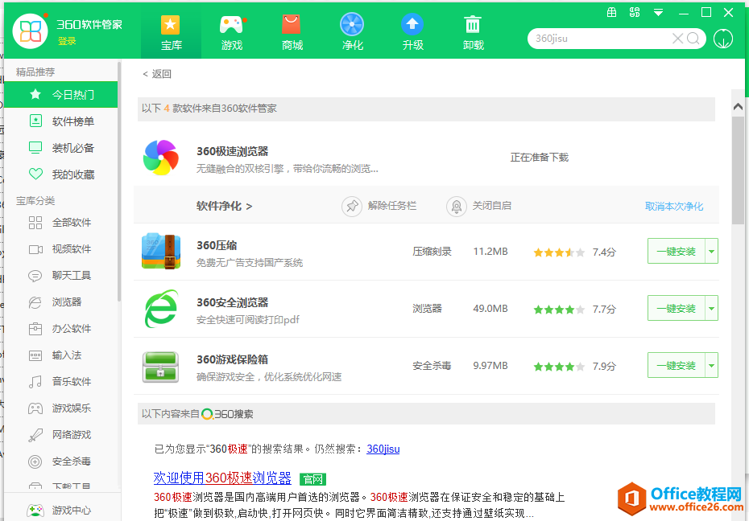Click the 游戏娱乐 gamepad icon
Screen dimensions: 749x521
coord(35,408)
